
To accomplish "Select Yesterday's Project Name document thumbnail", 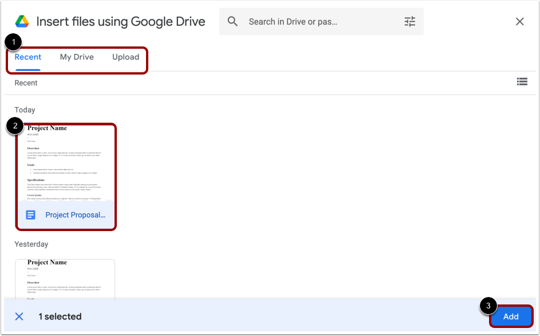I will [65, 279].
